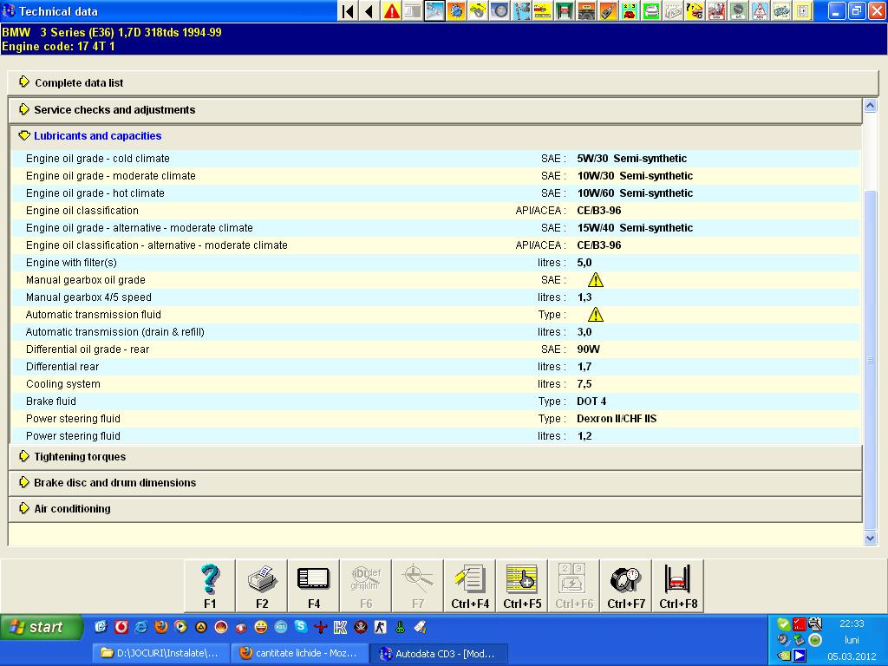
Task: Open the green printer toolbar icon
Action: coord(651,11)
